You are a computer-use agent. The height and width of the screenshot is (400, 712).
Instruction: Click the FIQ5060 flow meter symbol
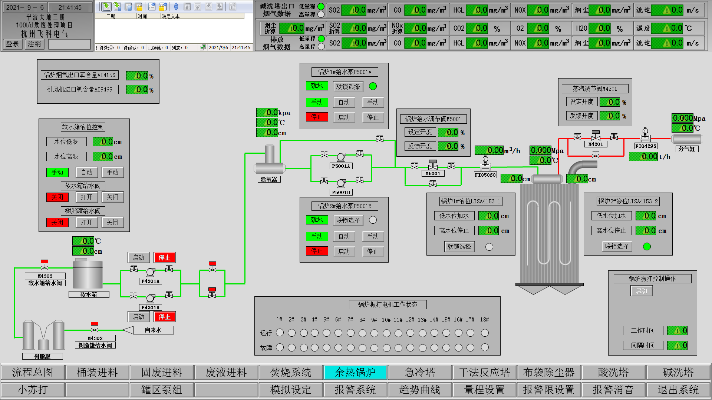point(485,164)
